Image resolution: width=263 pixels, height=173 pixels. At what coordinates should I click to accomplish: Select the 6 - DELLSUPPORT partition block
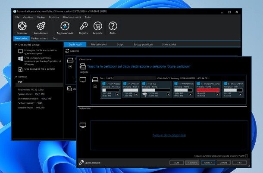(233, 90)
